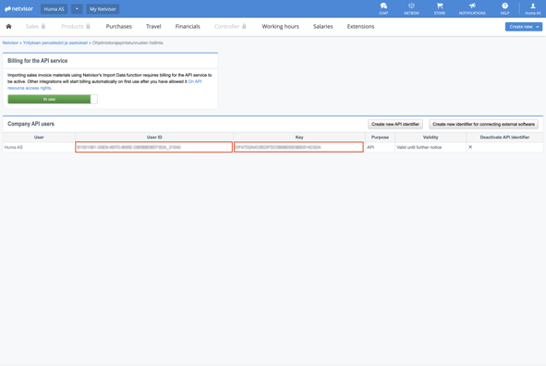The image size is (546, 366).
Task: Open the Help question mark icon
Action: [x=504, y=8]
